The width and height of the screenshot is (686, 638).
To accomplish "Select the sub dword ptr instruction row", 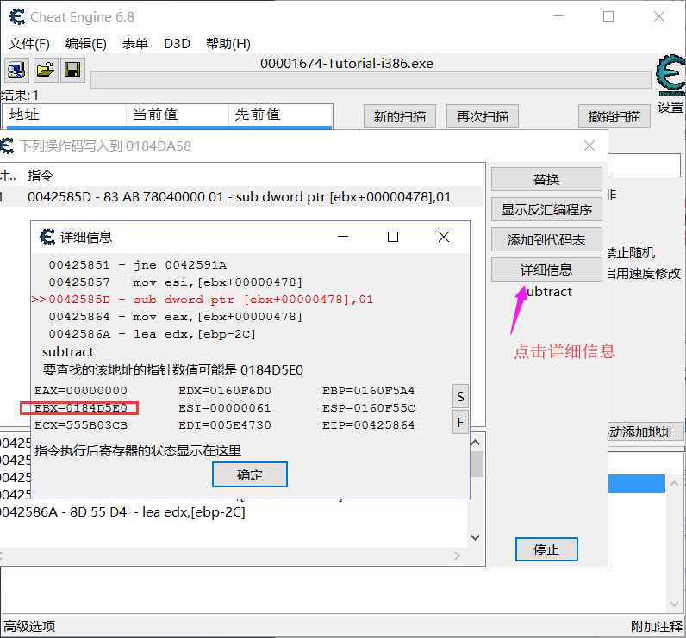I will click(239, 197).
